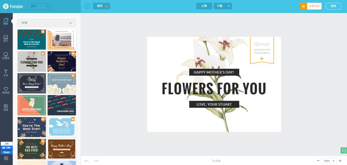Open the 照片 photos panel
The width and height of the screenshot is (347, 165).
[6, 39]
